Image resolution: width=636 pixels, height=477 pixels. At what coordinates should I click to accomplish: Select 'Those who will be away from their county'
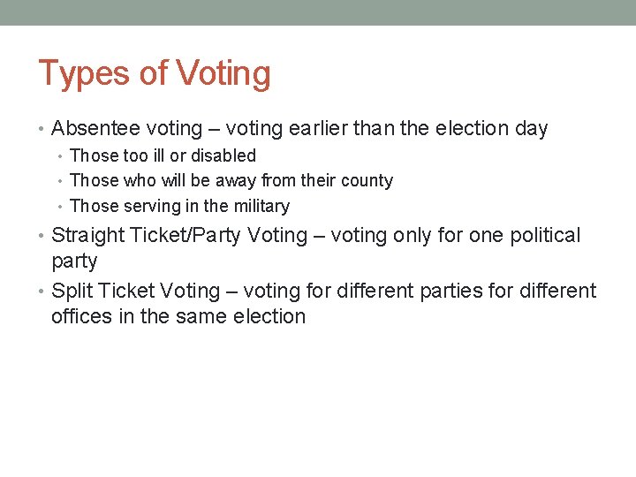pyautogui.click(x=231, y=180)
